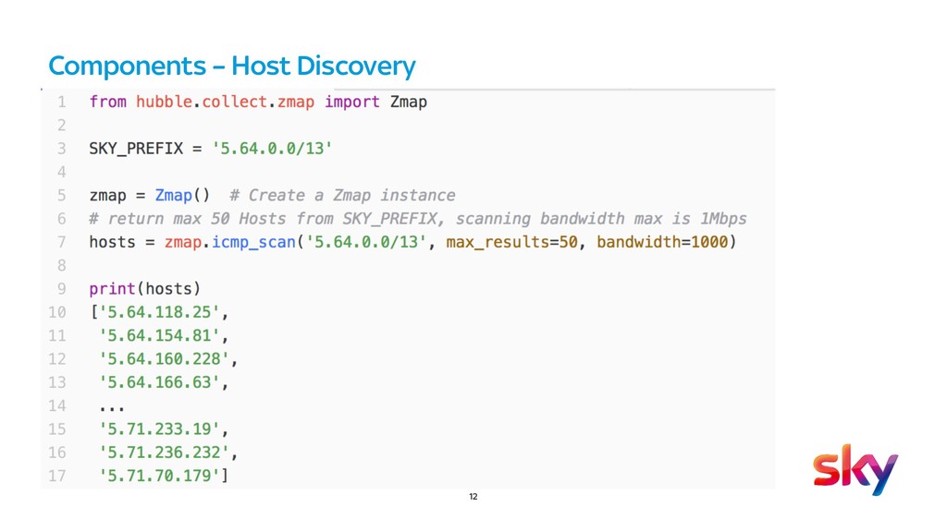Click IP address '5.64.166.63'
This screenshot has height=531, width=947.
159,382
